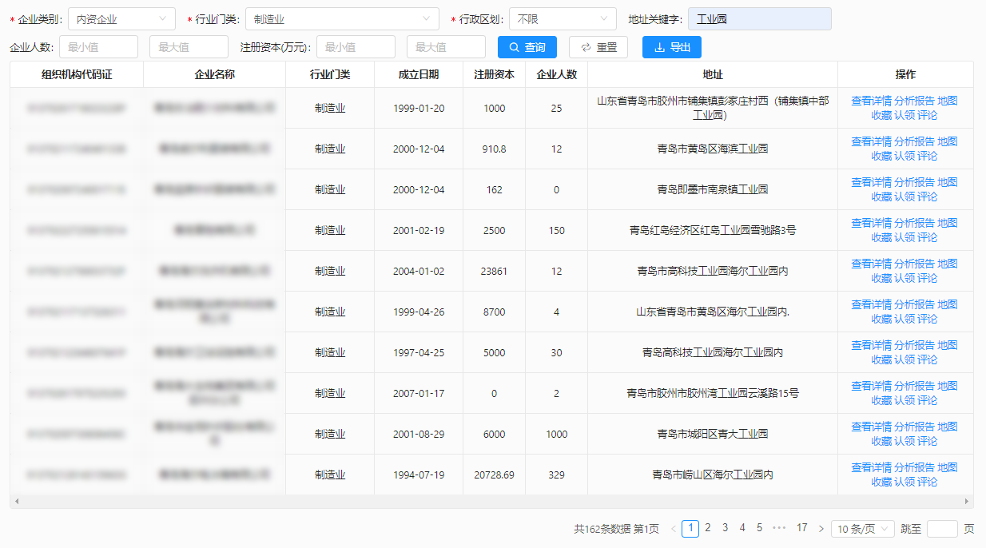986x548 pixels.
Task: Click the address 青岛即墨市南泉镇工业园
Action: pos(713,189)
